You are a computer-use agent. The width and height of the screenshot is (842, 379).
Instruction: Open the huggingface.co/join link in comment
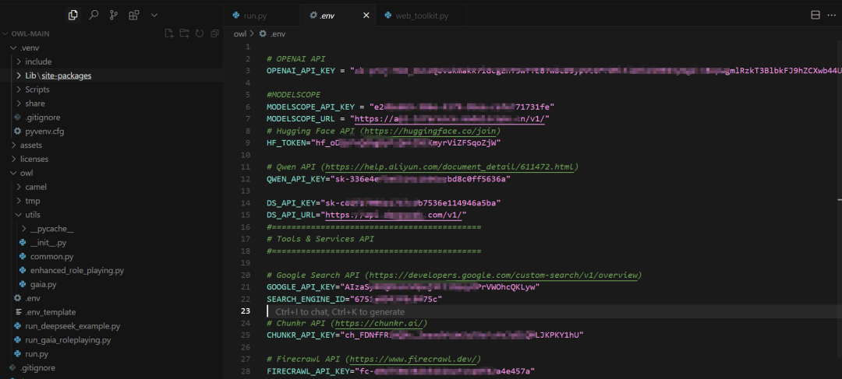coord(430,132)
